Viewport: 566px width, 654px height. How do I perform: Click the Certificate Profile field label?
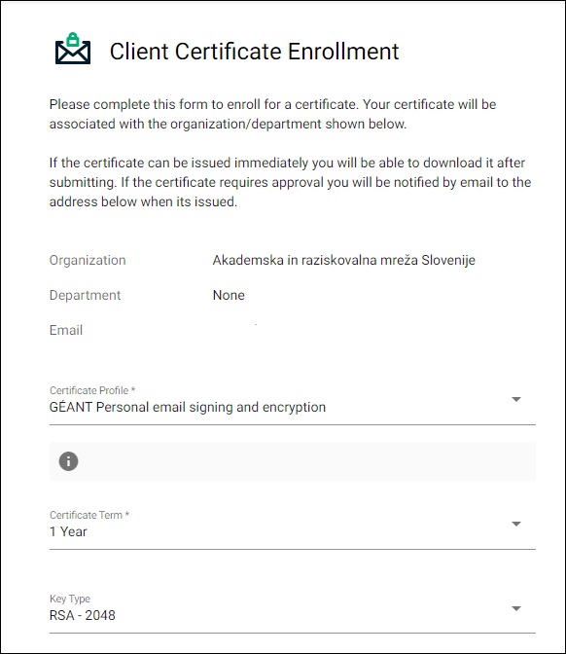click(92, 390)
